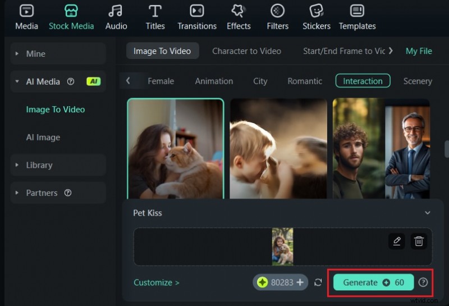Click the Pet Kiss title text
This screenshot has width=449, height=306.
click(148, 213)
